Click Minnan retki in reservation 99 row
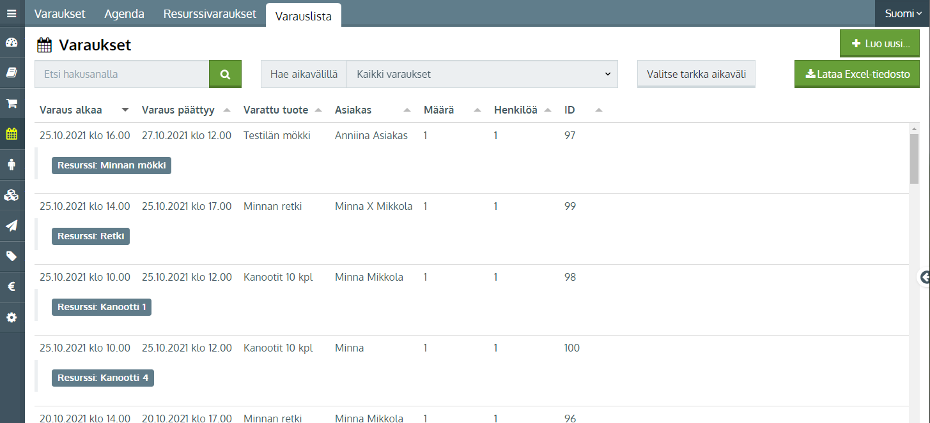The width and height of the screenshot is (930, 423). pyautogui.click(x=273, y=206)
